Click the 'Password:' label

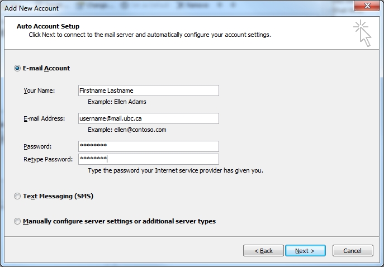tap(37, 146)
